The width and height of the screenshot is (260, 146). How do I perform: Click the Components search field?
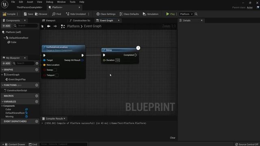click(x=26, y=26)
